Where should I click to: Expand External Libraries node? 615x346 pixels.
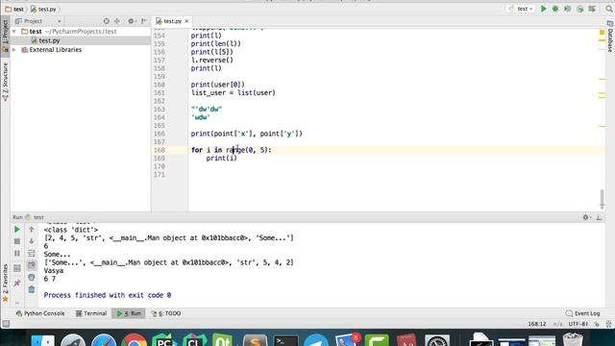14,50
